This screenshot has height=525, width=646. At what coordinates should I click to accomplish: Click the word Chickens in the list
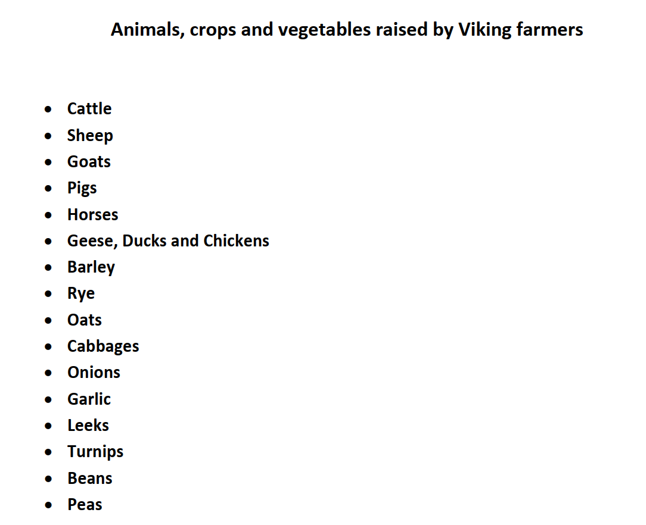pyautogui.click(x=236, y=241)
